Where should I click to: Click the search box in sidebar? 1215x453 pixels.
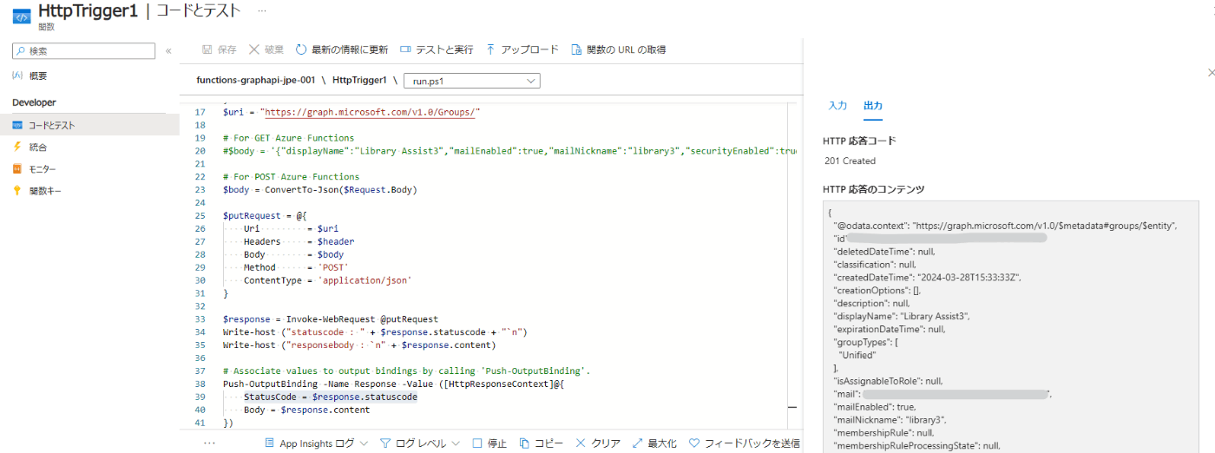[x=83, y=51]
